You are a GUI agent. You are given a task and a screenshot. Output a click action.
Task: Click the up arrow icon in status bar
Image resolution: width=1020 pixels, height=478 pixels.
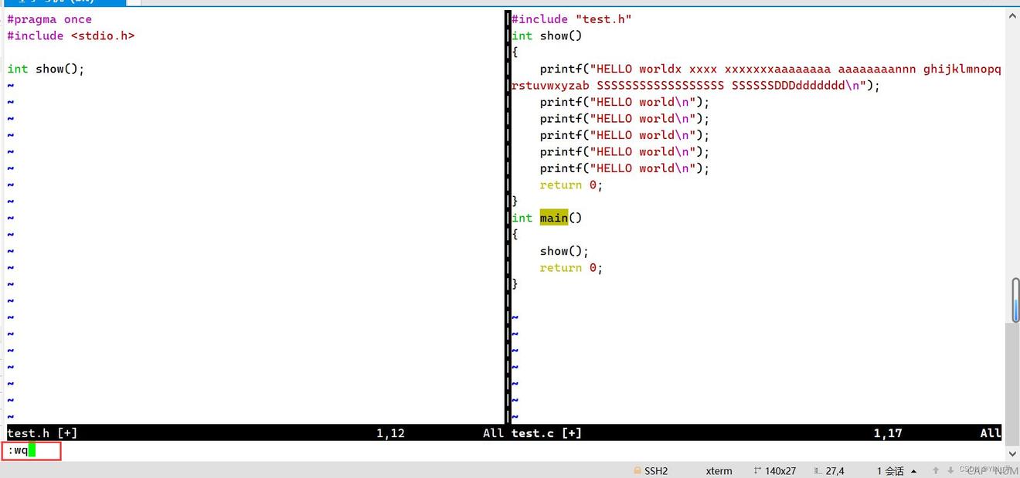936,470
